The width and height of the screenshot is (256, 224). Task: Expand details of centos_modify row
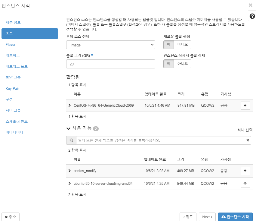click(69, 171)
